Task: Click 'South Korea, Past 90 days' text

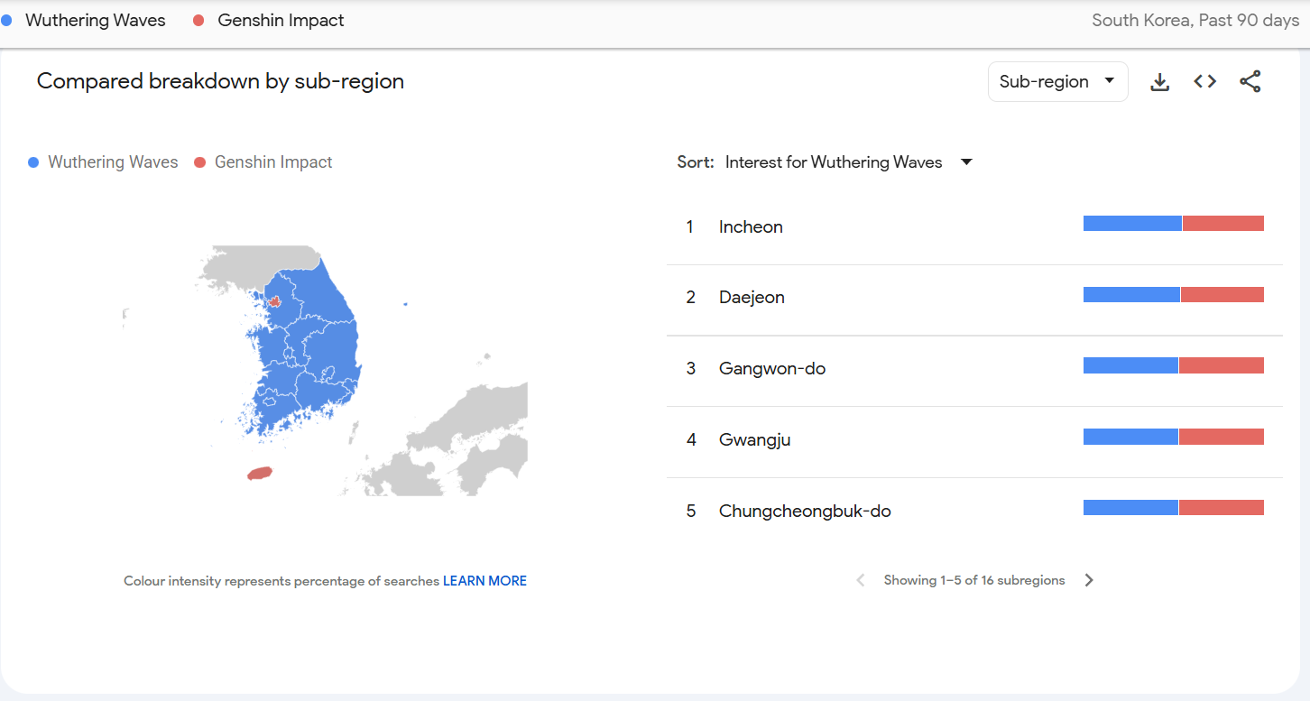Action: point(1195,20)
